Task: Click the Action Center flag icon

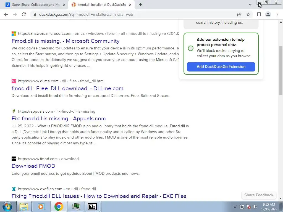Action: 248,207
